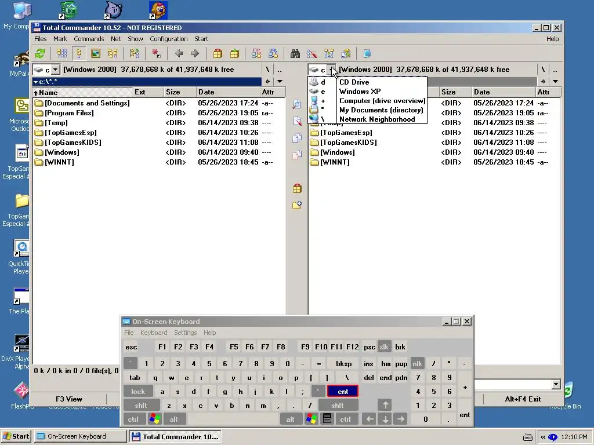Click the F3 View function button
Screen dimensions: 594x445
click(x=68, y=399)
